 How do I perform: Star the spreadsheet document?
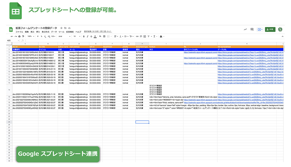(x=61, y=28)
